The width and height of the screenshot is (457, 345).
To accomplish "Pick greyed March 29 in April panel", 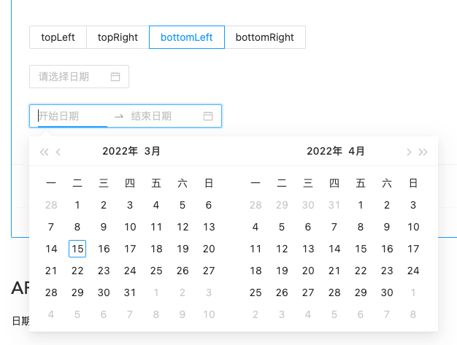I will (x=282, y=205).
